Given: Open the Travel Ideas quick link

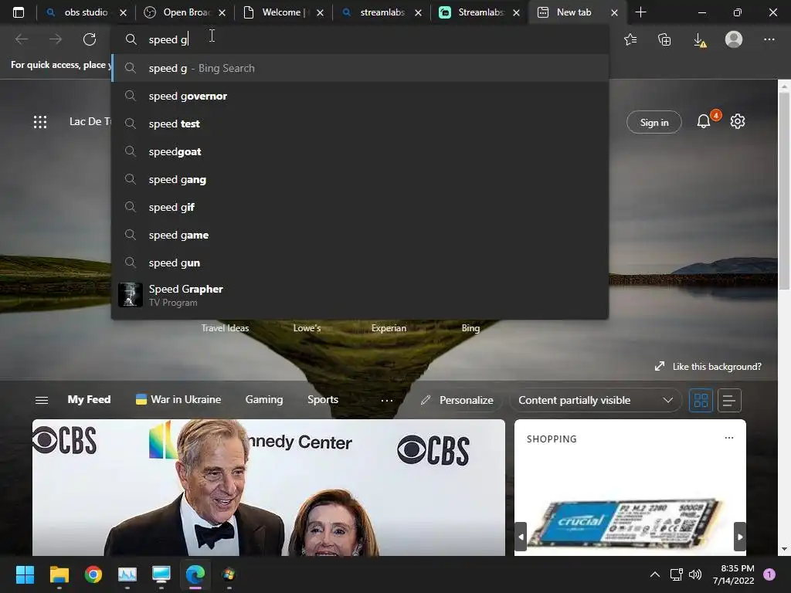Looking at the screenshot, I should 225,328.
